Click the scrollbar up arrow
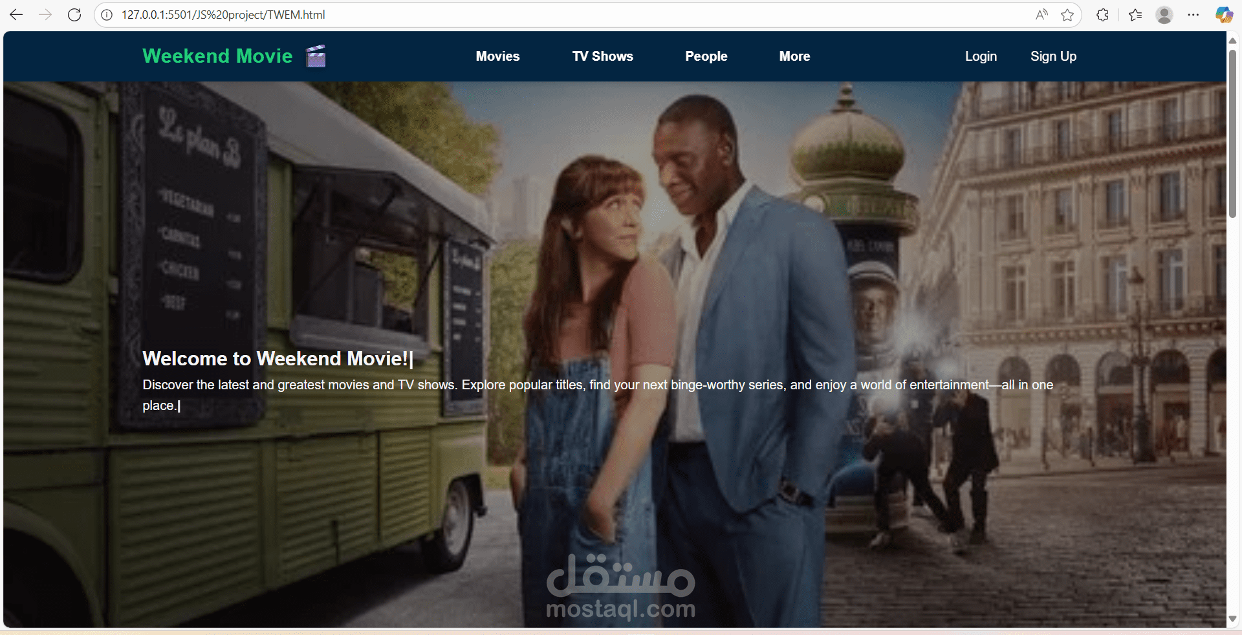 coord(1233,41)
